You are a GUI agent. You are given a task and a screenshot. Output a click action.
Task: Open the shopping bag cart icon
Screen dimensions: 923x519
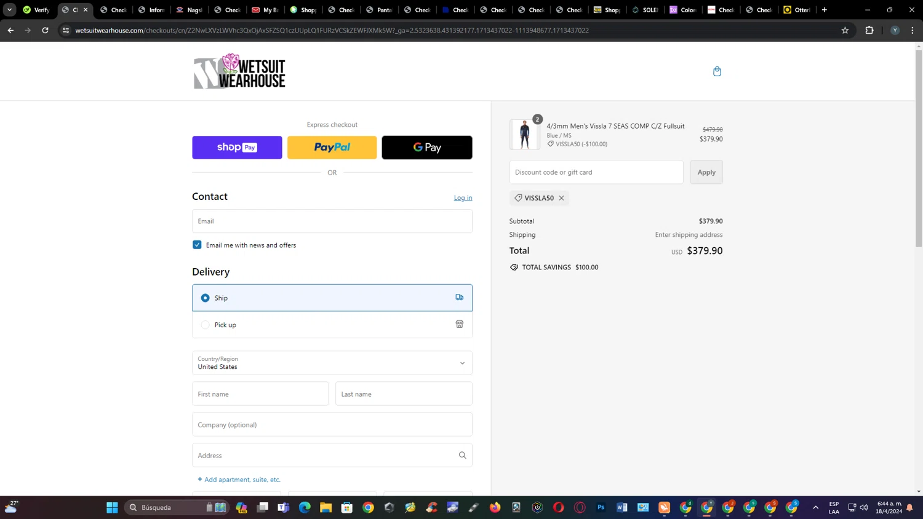tap(717, 71)
